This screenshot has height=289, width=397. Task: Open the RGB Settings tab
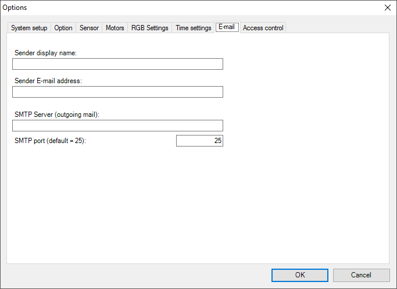pyautogui.click(x=149, y=28)
